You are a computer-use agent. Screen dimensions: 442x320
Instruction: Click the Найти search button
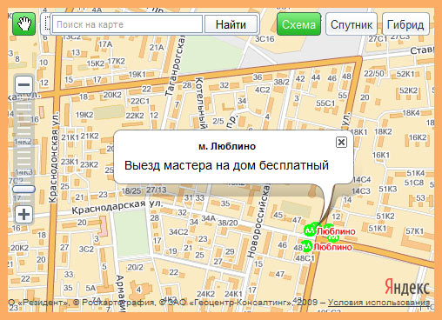coord(231,24)
